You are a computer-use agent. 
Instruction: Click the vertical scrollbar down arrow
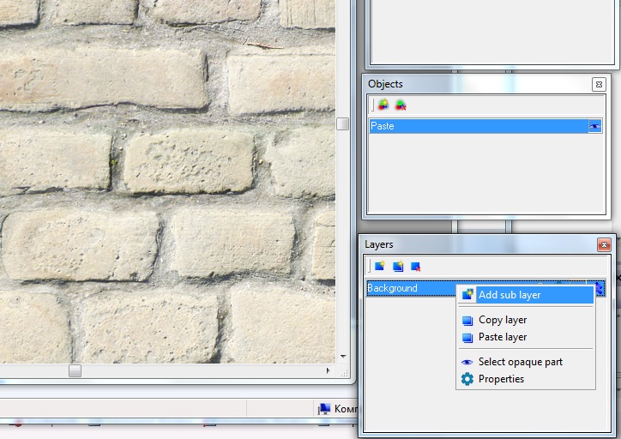(343, 356)
